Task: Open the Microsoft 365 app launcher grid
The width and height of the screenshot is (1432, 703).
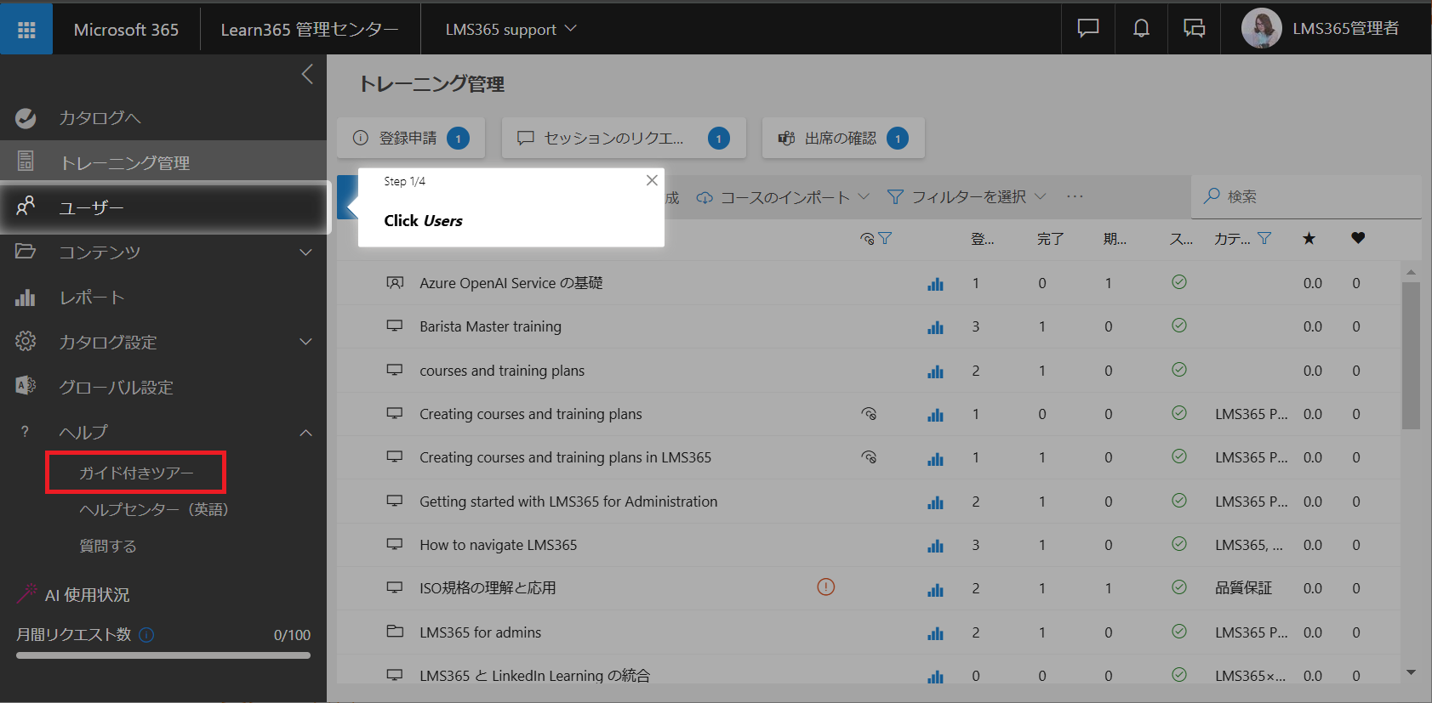Action: click(26, 30)
